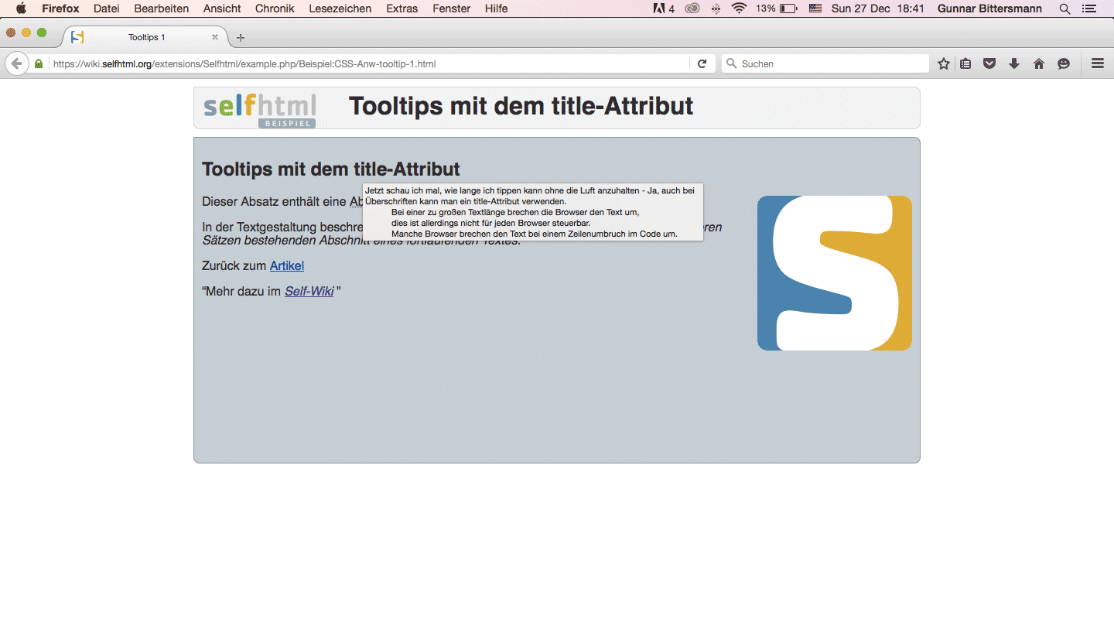Viewport: 1114px width, 619px height.
Task: Open the Bearbeiten menu
Action: [161, 9]
